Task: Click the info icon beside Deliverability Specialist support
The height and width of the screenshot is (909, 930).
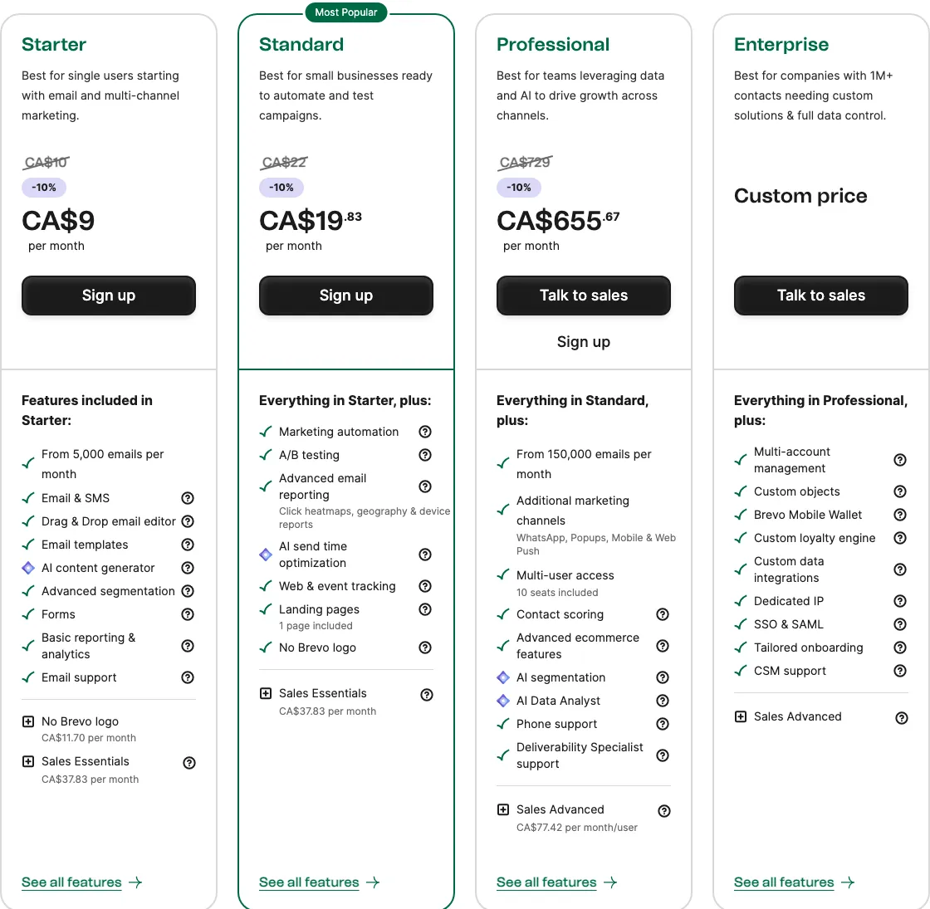Action: click(x=663, y=755)
